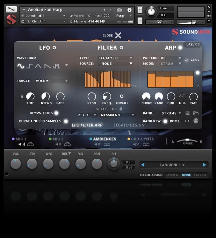Unmute the MIC 2 speaker icon
The image size is (216, 238).
58,144
